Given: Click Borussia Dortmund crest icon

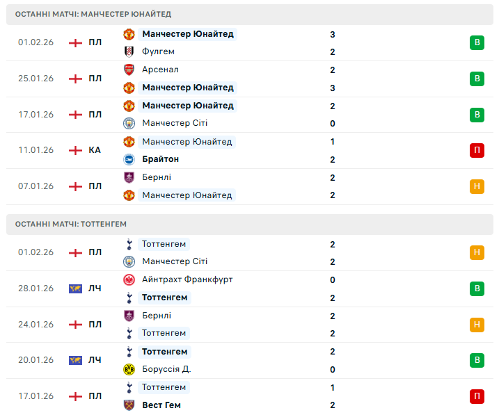Looking at the screenshot, I should tap(129, 369).
